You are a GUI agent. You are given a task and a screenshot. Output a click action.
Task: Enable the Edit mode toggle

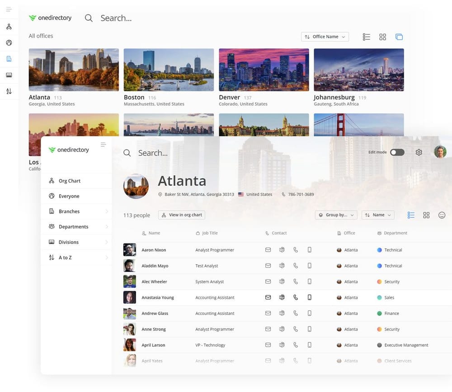click(x=397, y=152)
